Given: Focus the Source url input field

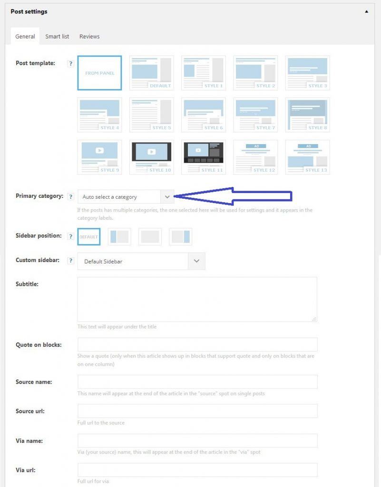Looking at the screenshot, I should click(x=197, y=411).
